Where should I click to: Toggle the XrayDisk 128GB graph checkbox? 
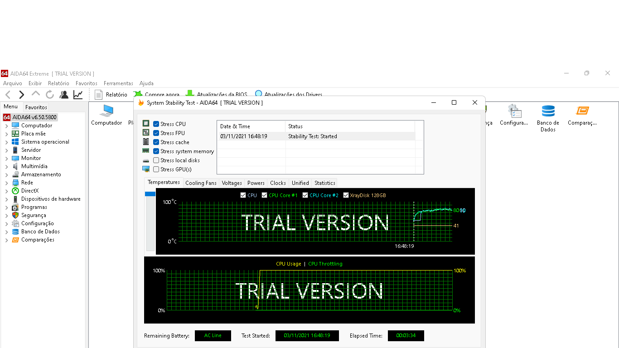346,195
